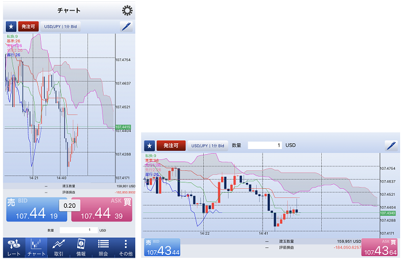
Task: Switch to the 取引 tab
Action: (59, 247)
